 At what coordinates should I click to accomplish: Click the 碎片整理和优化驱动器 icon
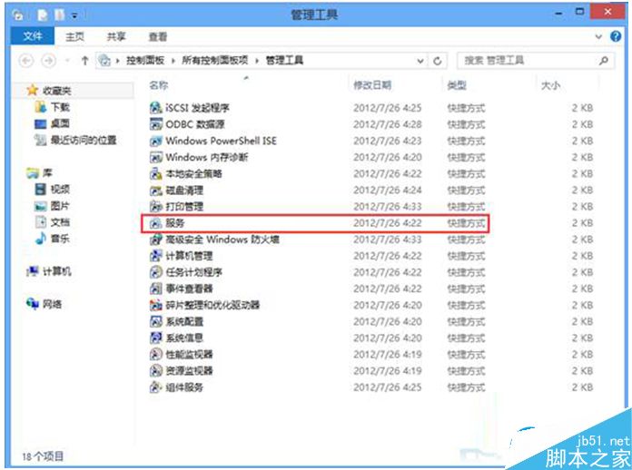pos(155,305)
